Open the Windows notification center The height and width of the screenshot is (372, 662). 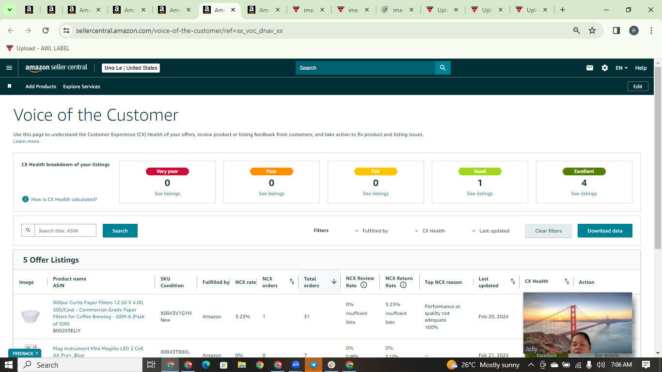point(646,365)
